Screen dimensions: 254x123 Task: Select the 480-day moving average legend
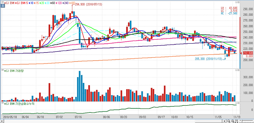(72, 3)
